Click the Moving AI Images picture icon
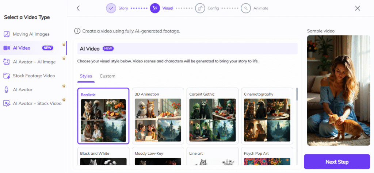This screenshot has height=173, width=374. point(7,34)
